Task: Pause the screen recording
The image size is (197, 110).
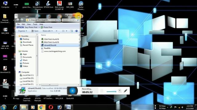Action: (73, 91)
